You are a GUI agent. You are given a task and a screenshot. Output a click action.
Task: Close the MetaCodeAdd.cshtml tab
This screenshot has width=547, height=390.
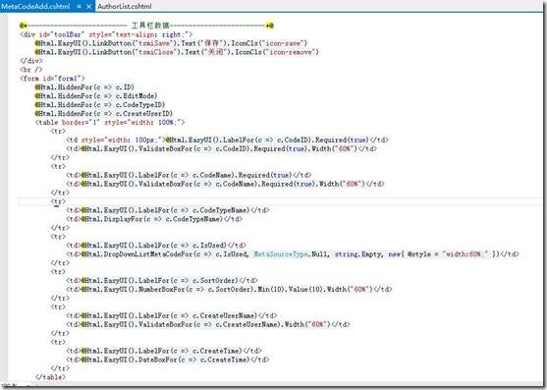(89, 6)
